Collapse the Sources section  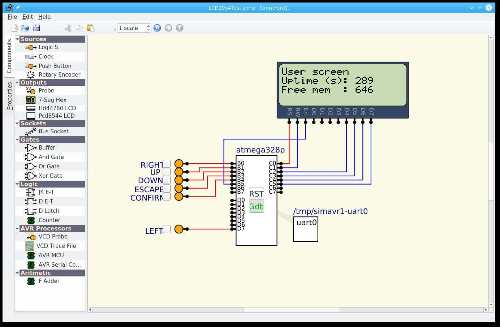17,39
